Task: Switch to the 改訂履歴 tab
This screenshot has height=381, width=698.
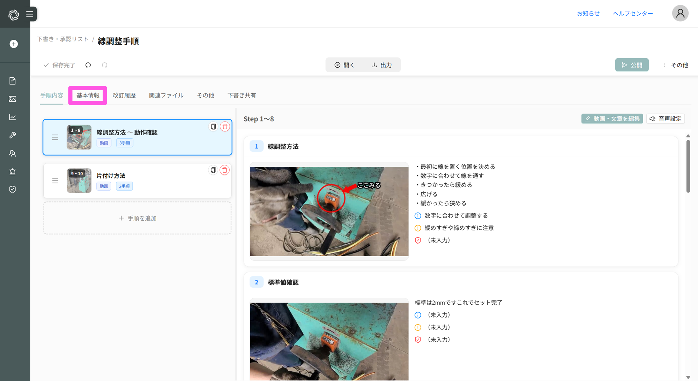Action: [124, 96]
